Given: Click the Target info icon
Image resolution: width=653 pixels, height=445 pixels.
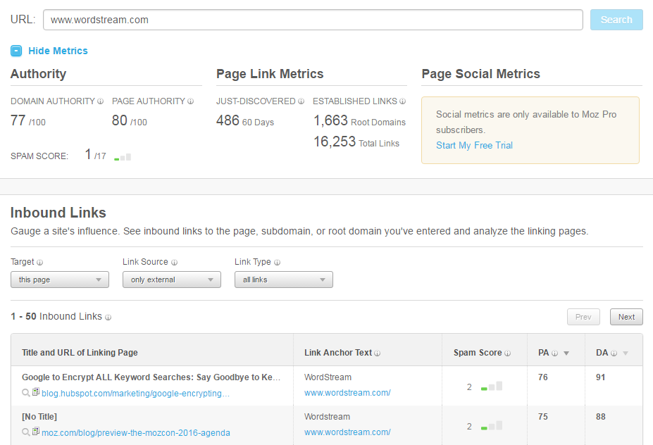Looking at the screenshot, I should click(39, 262).
